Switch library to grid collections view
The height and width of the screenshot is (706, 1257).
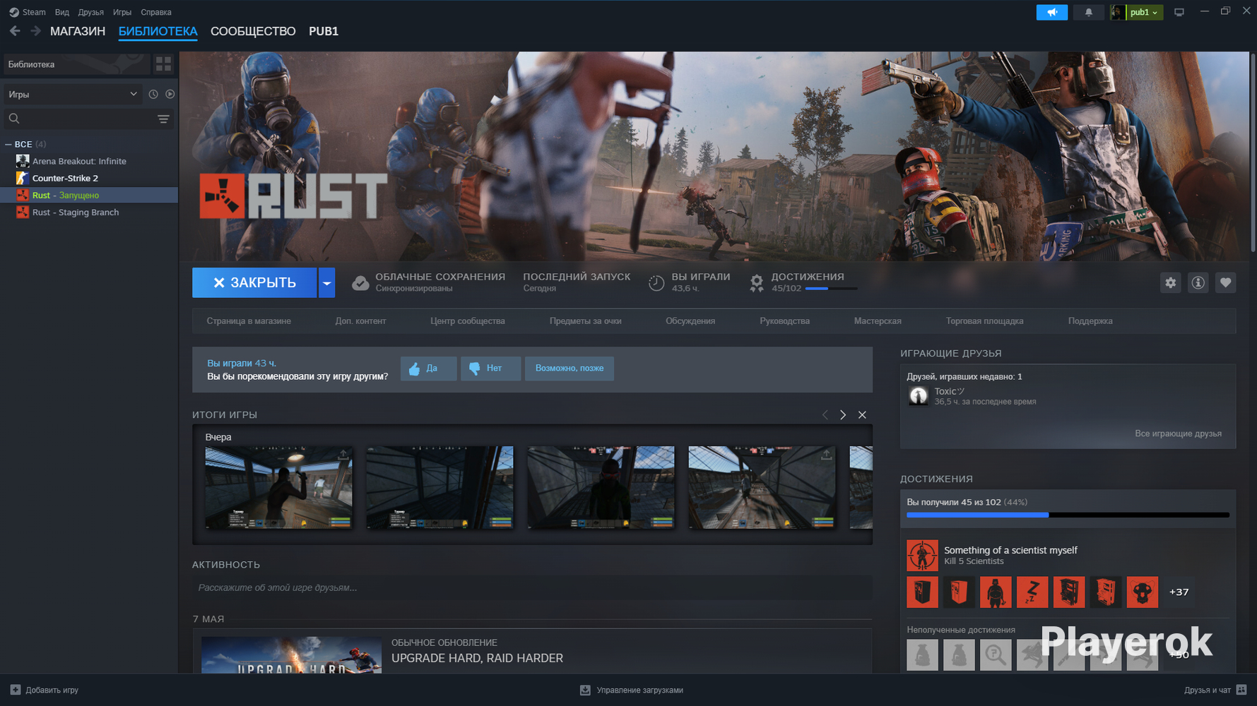pos(163,64)
